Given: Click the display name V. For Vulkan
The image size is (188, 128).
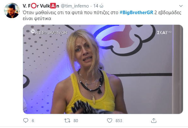Looking at the screenshot, I should click(x=41, y=6).
